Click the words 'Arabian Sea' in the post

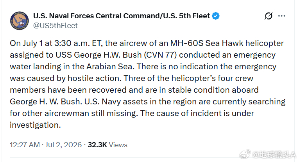tap(109, 67)
